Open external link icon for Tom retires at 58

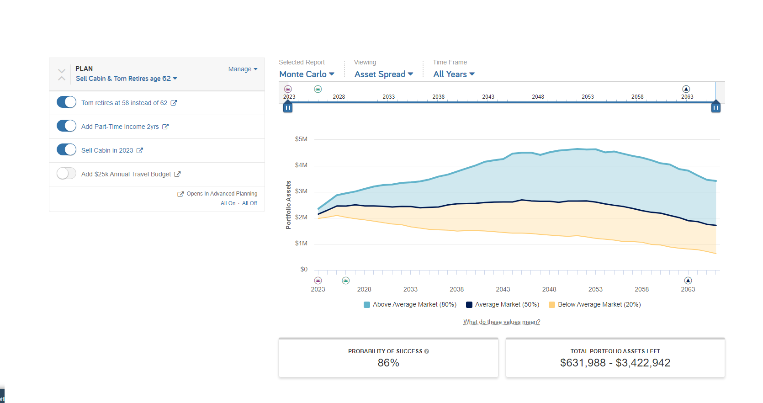click(x=174, y=103)
